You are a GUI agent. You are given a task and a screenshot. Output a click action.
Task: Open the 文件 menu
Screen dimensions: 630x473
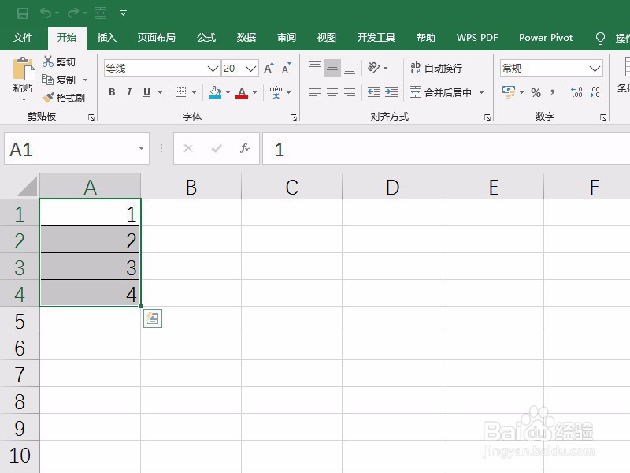tap(23, 37)
